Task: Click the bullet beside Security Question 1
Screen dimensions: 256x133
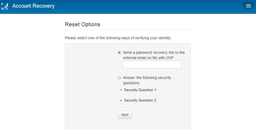Action: point(121,90)
